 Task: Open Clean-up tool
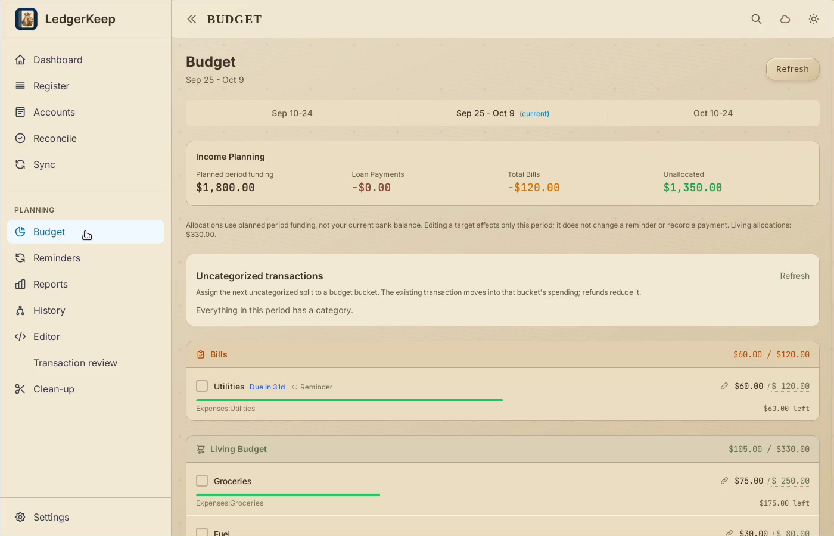[x=85, y=389]
